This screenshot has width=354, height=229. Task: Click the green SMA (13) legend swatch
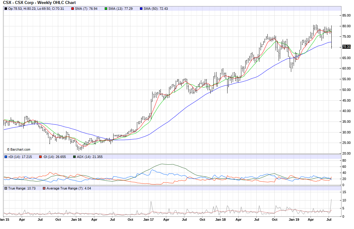click(x=106, y=9)
